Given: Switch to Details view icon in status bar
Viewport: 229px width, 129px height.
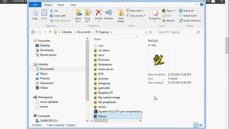Looking at the screenshot, I should click(x=196, y=125).
